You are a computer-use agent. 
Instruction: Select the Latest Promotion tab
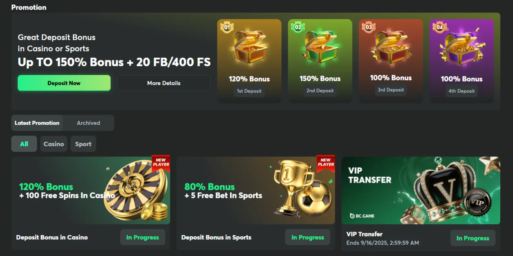coord(37,123)
